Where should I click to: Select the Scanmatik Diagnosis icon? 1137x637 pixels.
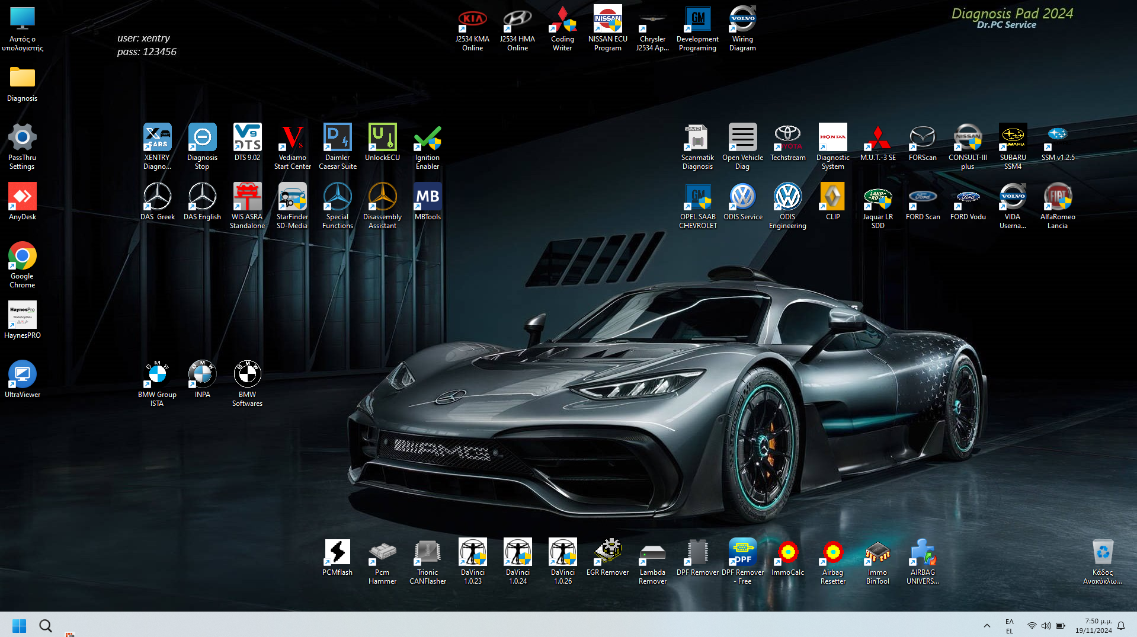pos(697,146)
